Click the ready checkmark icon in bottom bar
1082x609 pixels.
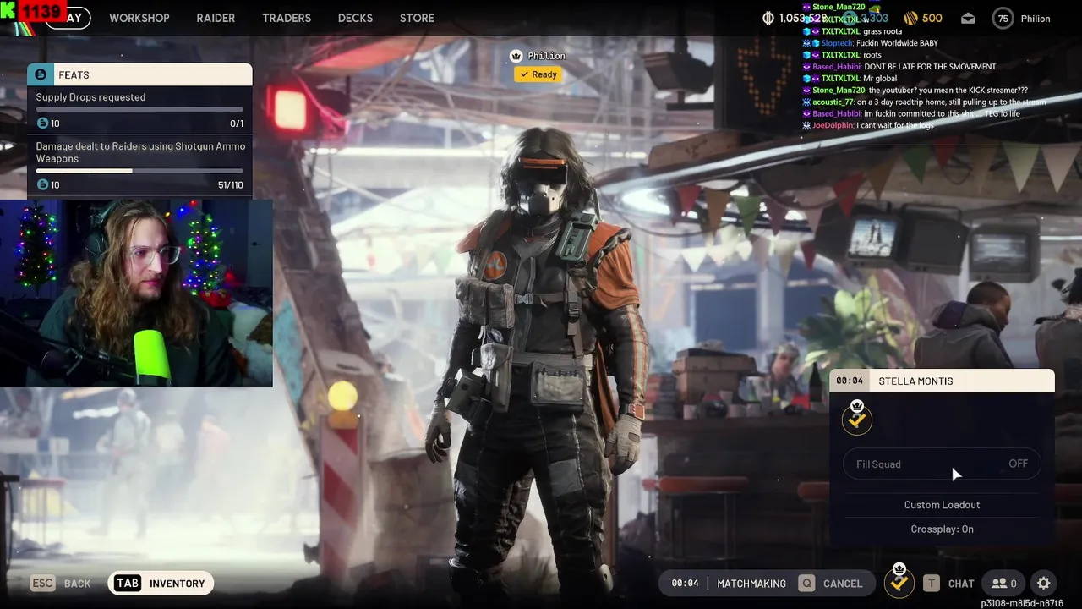pyautogui.click(x=899, y=581)
